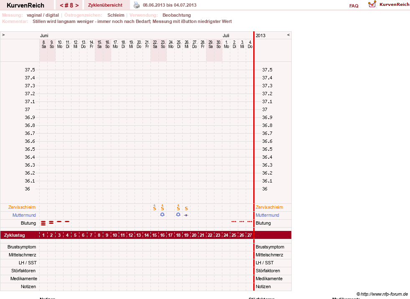Image resolution: width=410 pixels, height=299 pixels.
Task: Click the date column '4. Do' header
Action: click(x=250, y=44)
